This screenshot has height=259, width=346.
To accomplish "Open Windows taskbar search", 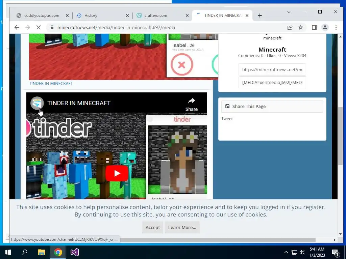I will click(24, 252).
